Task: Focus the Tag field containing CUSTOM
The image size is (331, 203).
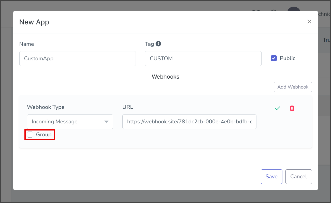Action: (x=203, y=59)
